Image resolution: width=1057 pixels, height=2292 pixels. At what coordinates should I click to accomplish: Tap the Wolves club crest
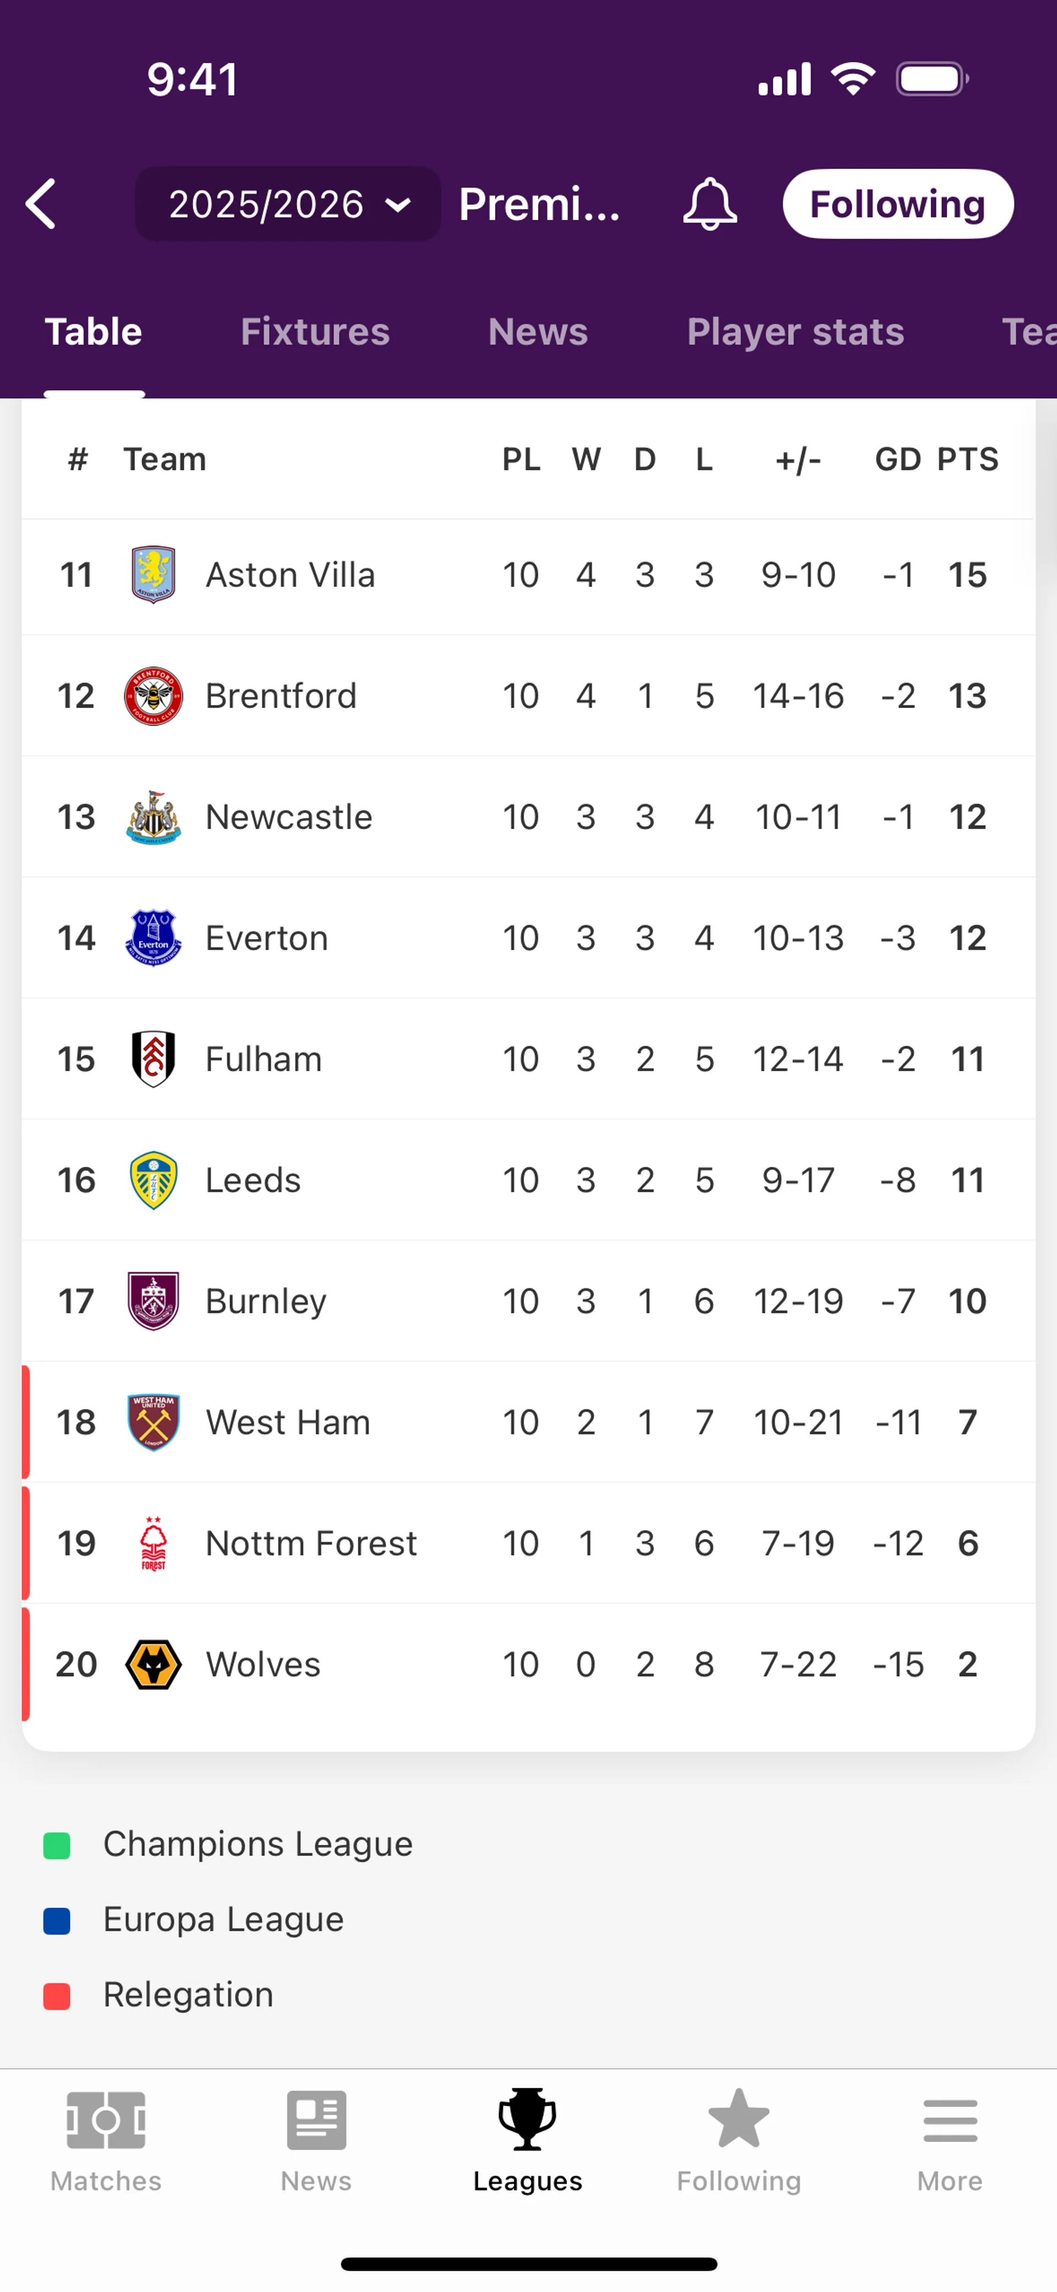[x=153, y=1664]
